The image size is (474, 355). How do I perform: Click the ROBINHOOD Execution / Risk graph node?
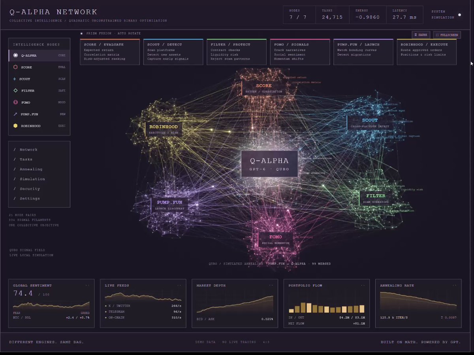(x=164, y=129)
